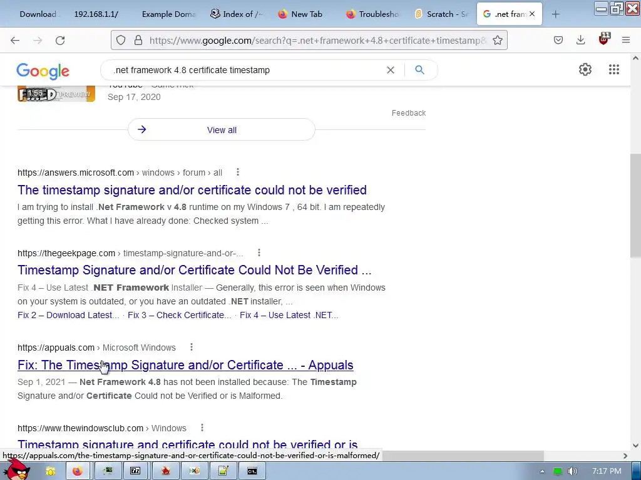
Task: Click the forward navigation arrow
Action: [38, 40]
